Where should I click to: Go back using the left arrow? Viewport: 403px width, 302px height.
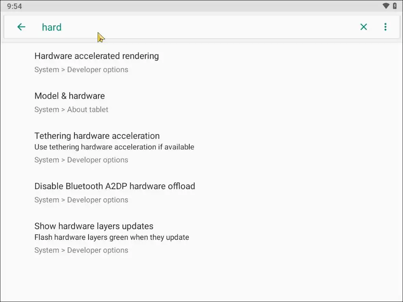21,27
